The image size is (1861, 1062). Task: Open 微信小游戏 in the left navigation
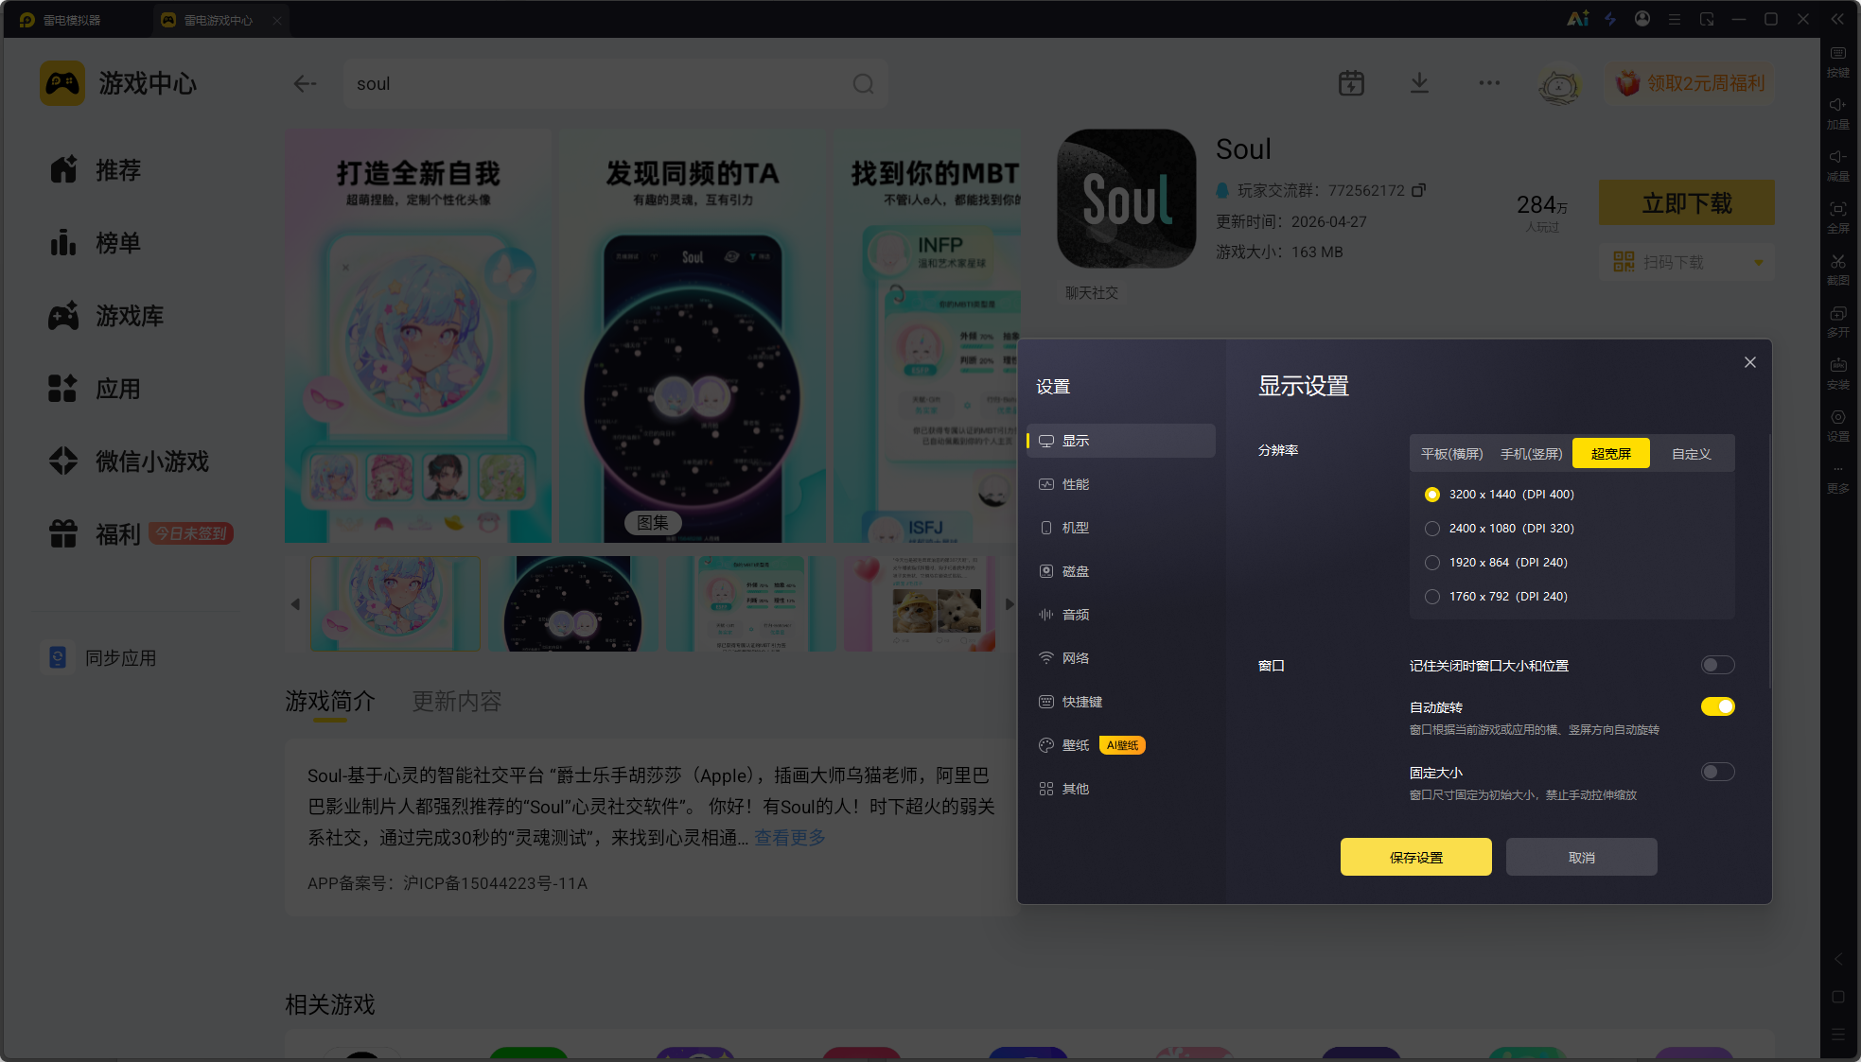tap(129, 461)
